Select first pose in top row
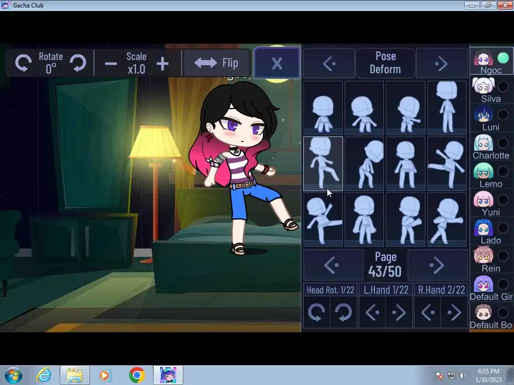The image size is (514, 385). [323, 108]
